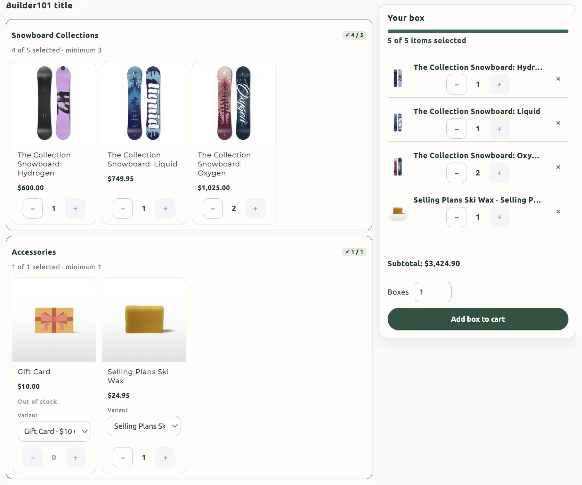Increase Ski Wax quantity in Accessories card
This screenshot has height=485, width=582.
pyautogui.click(x=165, y=458)
